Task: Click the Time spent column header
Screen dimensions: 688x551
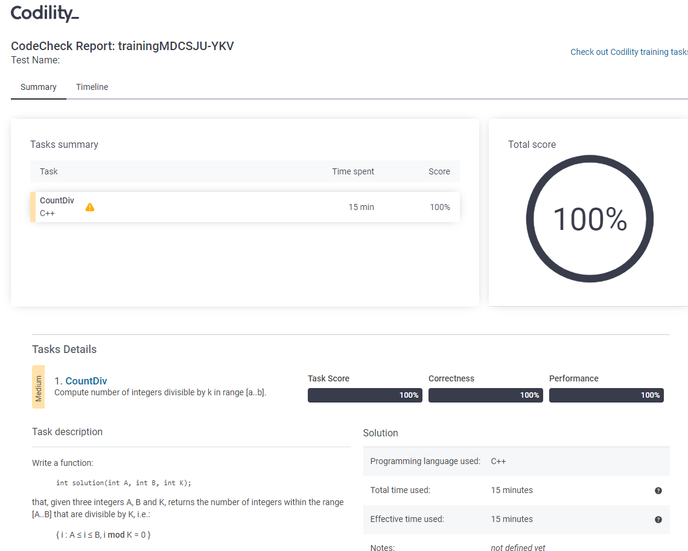Action: [353, 171]
